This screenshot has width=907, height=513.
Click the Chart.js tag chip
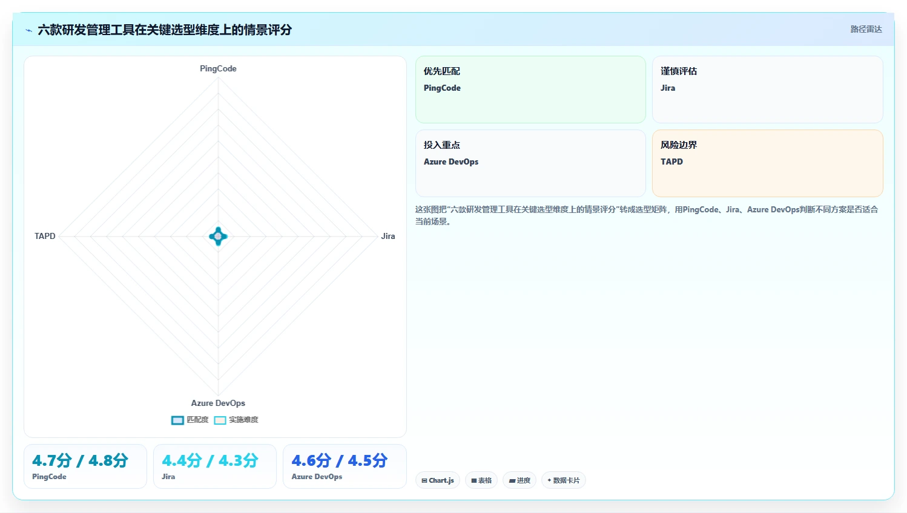click(x=438, y=480)
